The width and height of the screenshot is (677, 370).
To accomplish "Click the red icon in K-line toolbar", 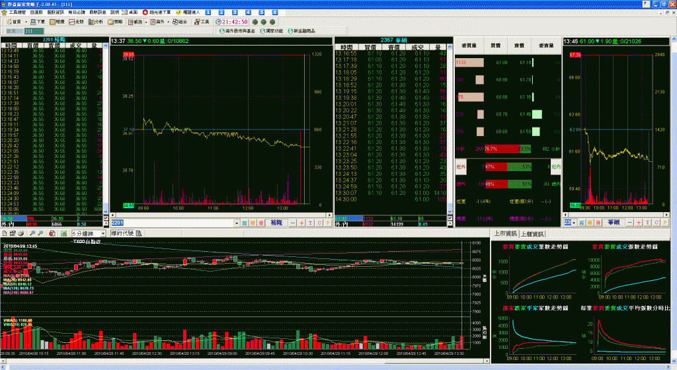I will point(52,233).
